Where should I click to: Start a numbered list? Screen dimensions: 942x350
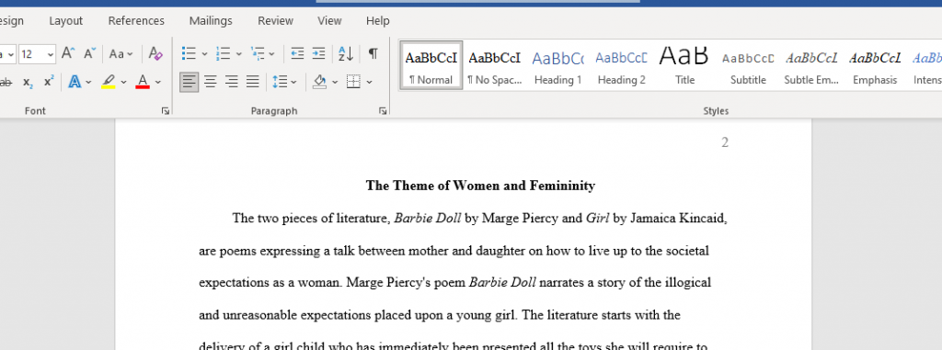223,54
